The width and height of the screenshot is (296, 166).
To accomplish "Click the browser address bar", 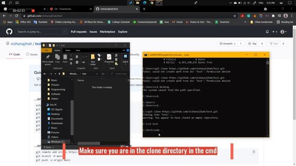I will click(129, 16).
